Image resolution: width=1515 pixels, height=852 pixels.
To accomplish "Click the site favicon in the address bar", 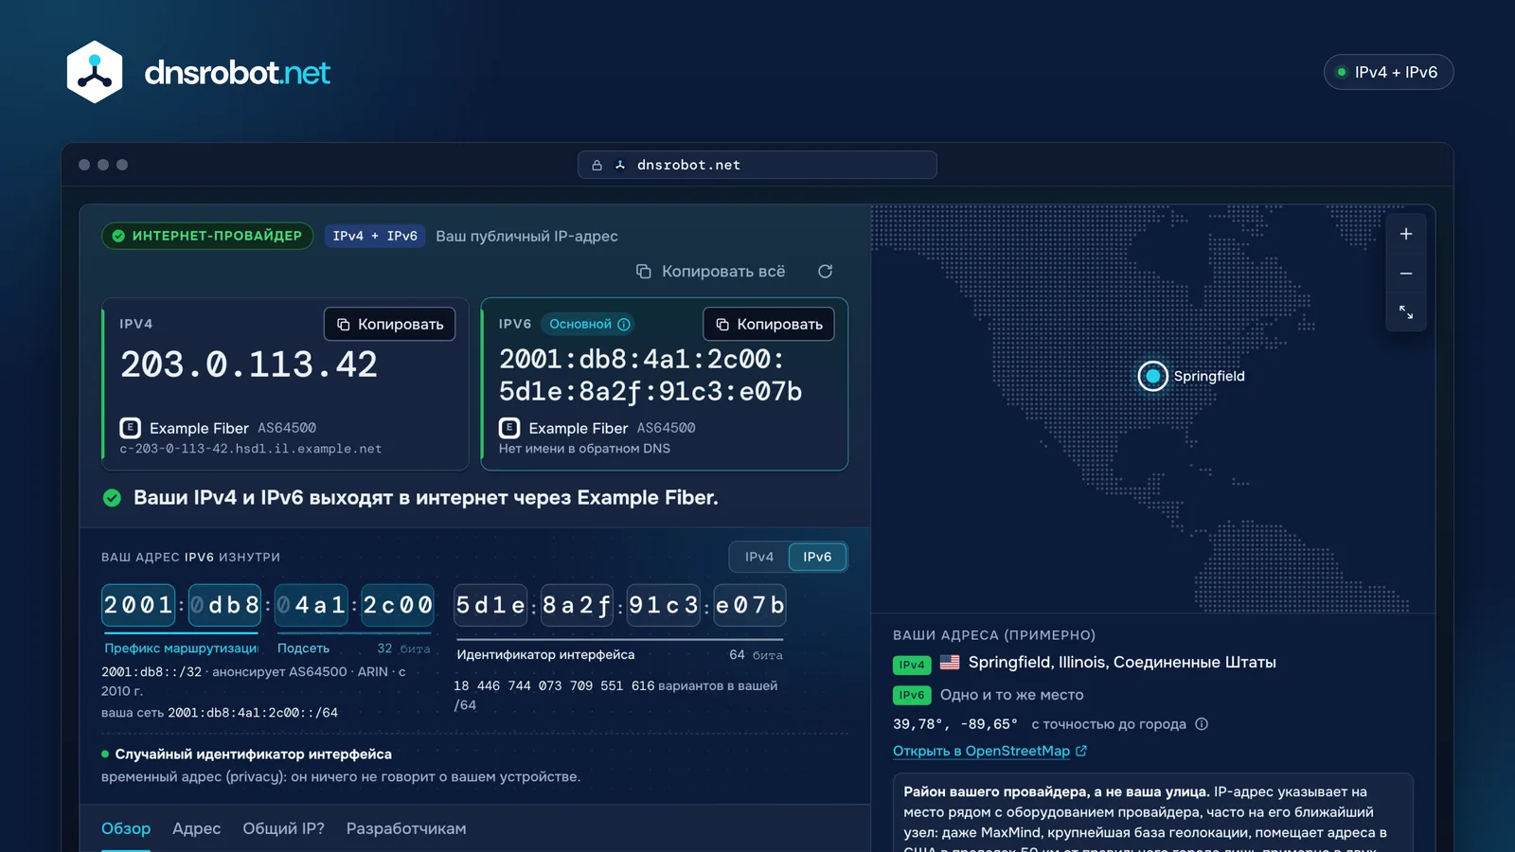I will (620, 165).
